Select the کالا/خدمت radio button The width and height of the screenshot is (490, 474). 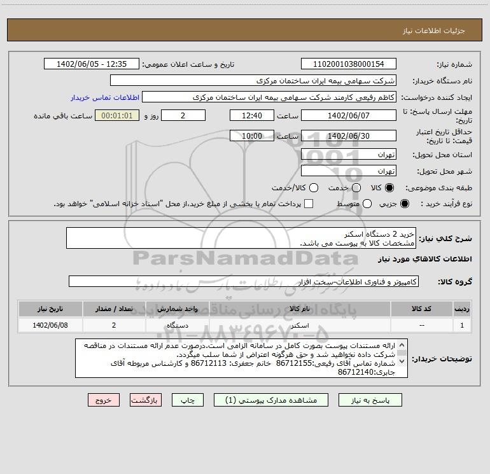[314, 188]
